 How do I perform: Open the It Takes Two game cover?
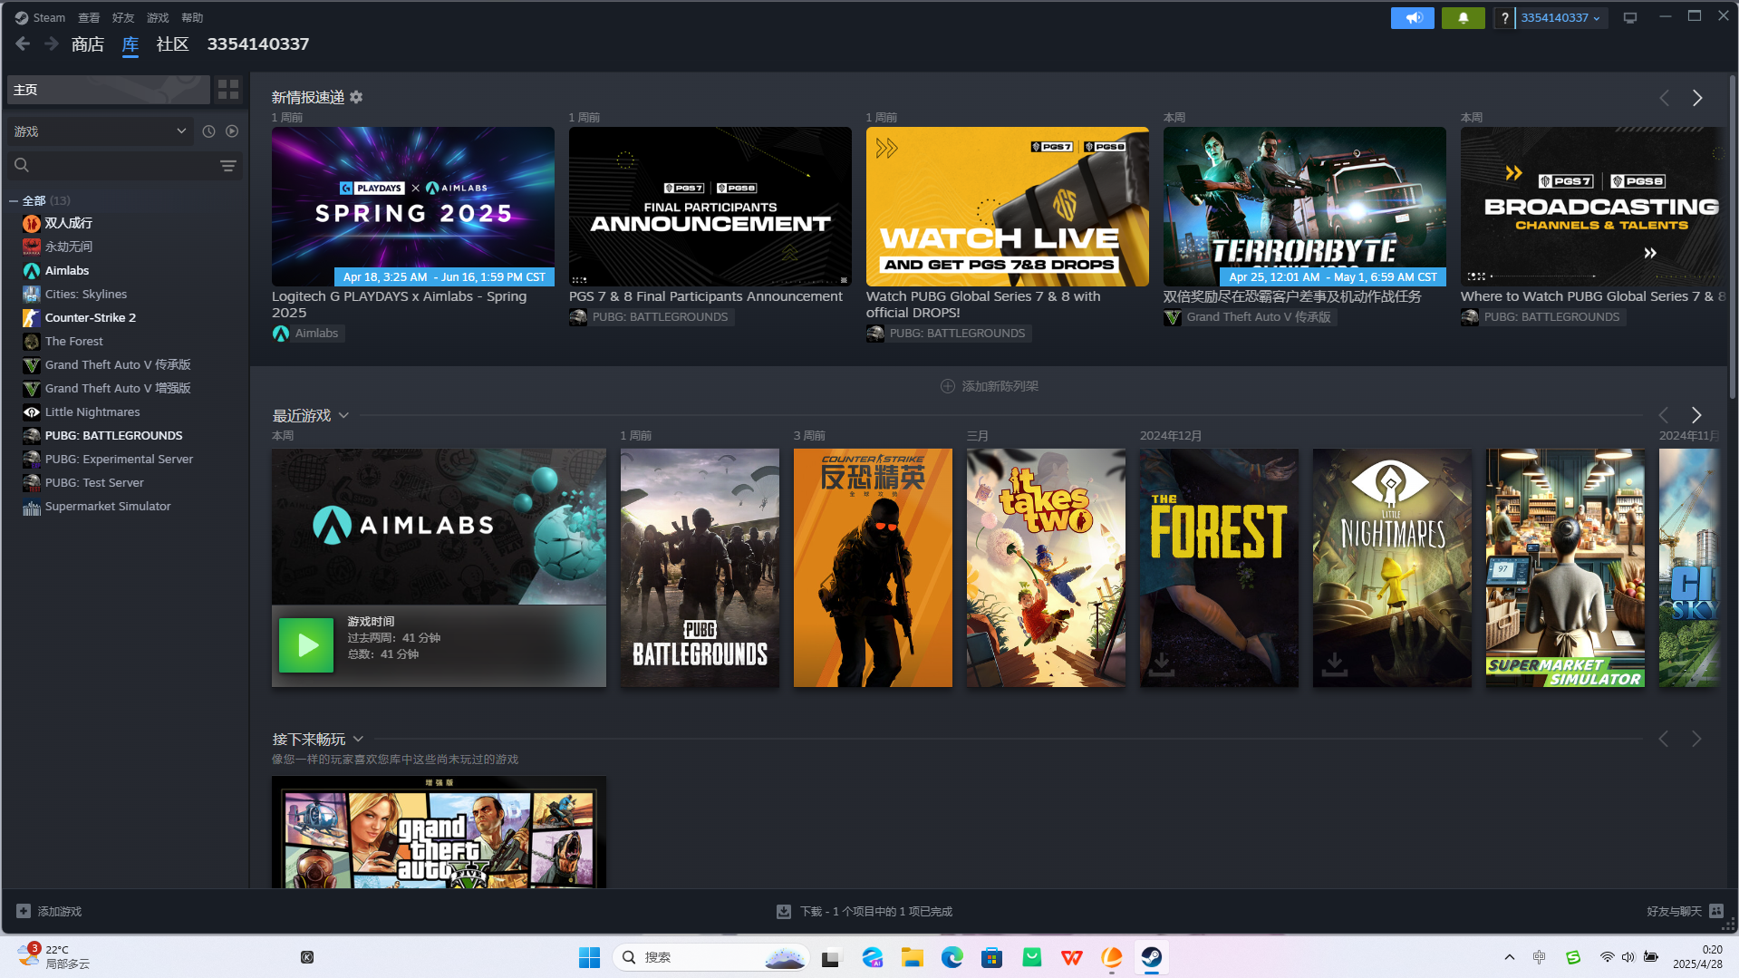point(1046,567)
